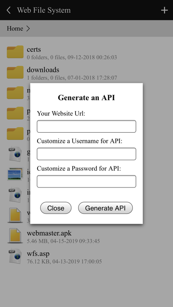
Task: Open the downloads folder icon
Action: point(15,72)
